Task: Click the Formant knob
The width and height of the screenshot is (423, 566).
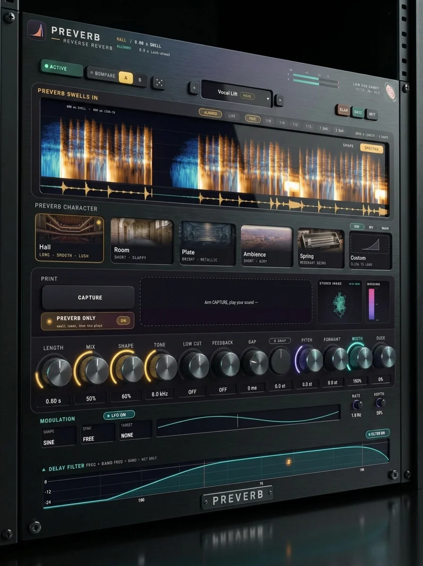Action: point(335,359)
